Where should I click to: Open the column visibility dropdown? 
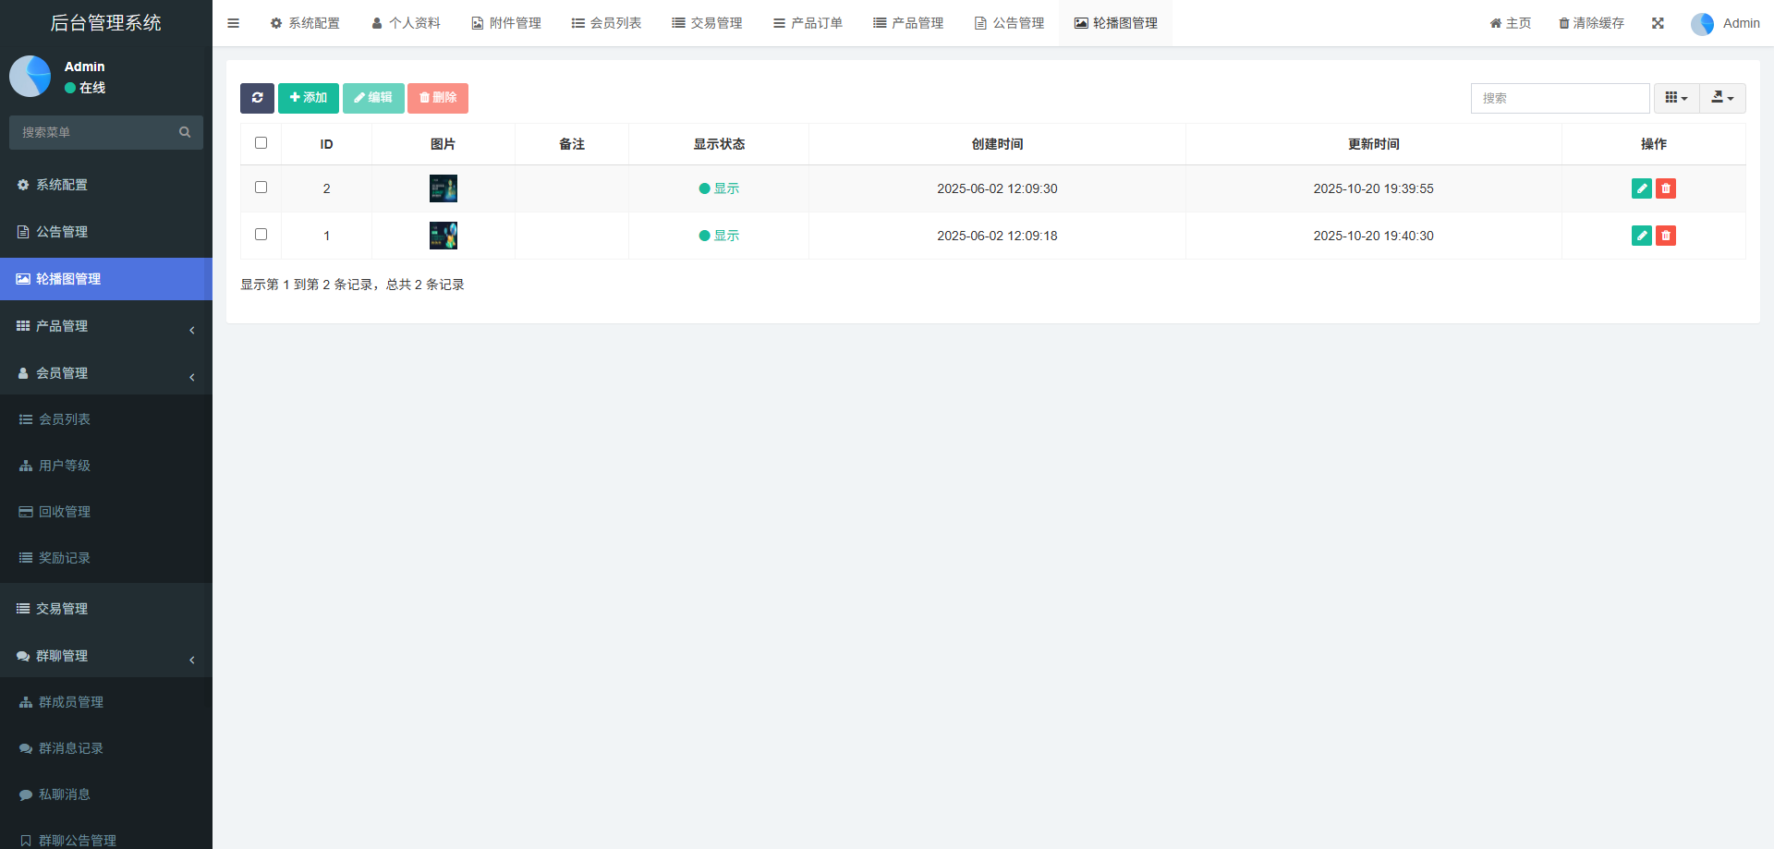click(1676, 98)
